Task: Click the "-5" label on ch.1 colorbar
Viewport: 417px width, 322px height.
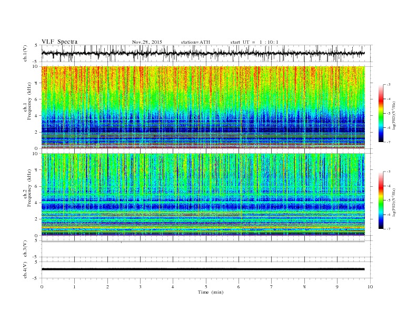Action: pos(389,114)
